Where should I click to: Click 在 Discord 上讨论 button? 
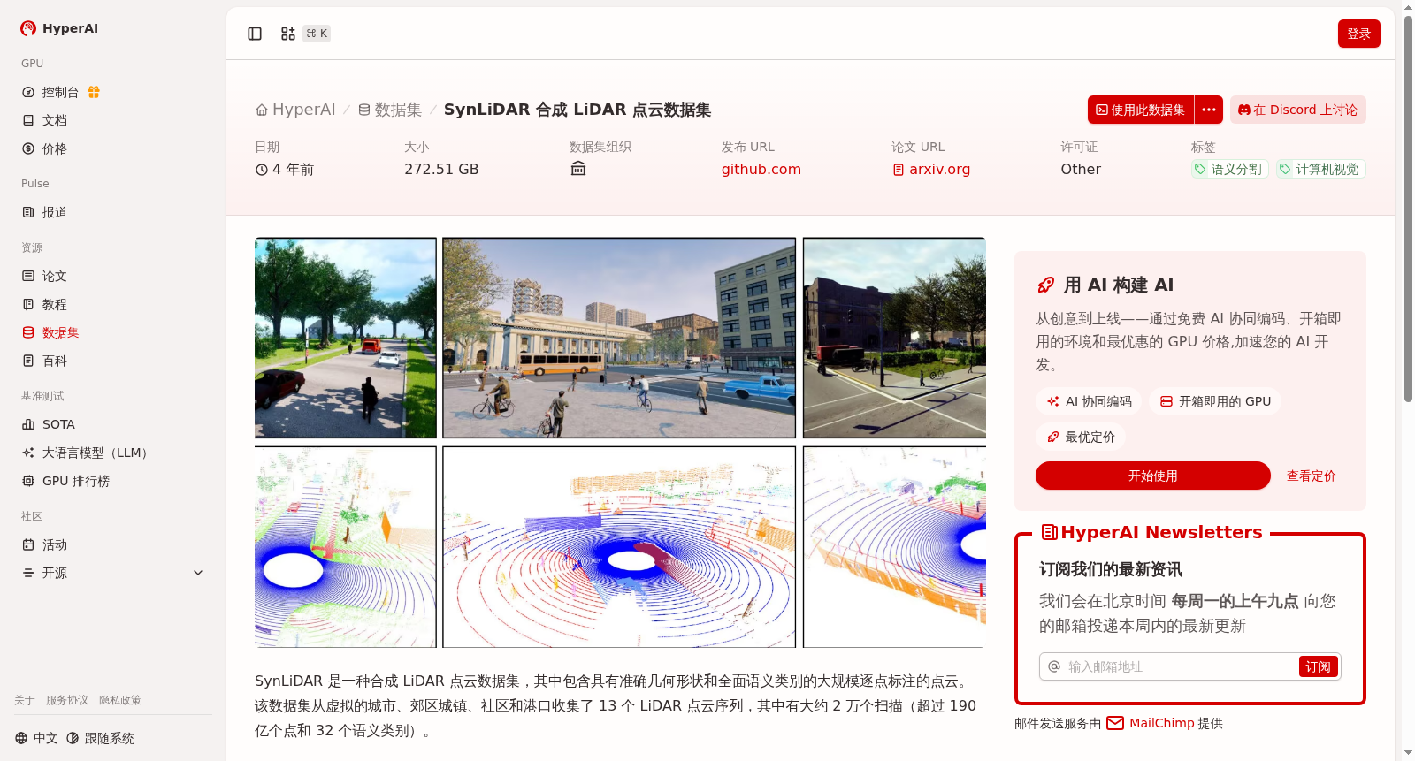point(1297,110)
